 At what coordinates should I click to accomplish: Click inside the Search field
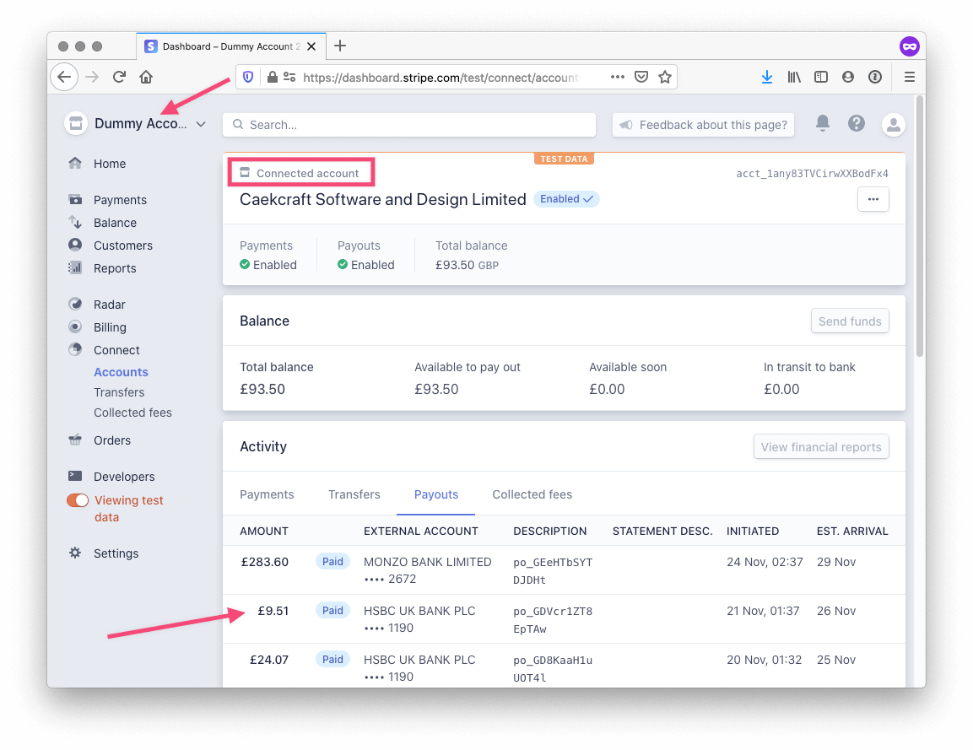[x=408, y=124]
